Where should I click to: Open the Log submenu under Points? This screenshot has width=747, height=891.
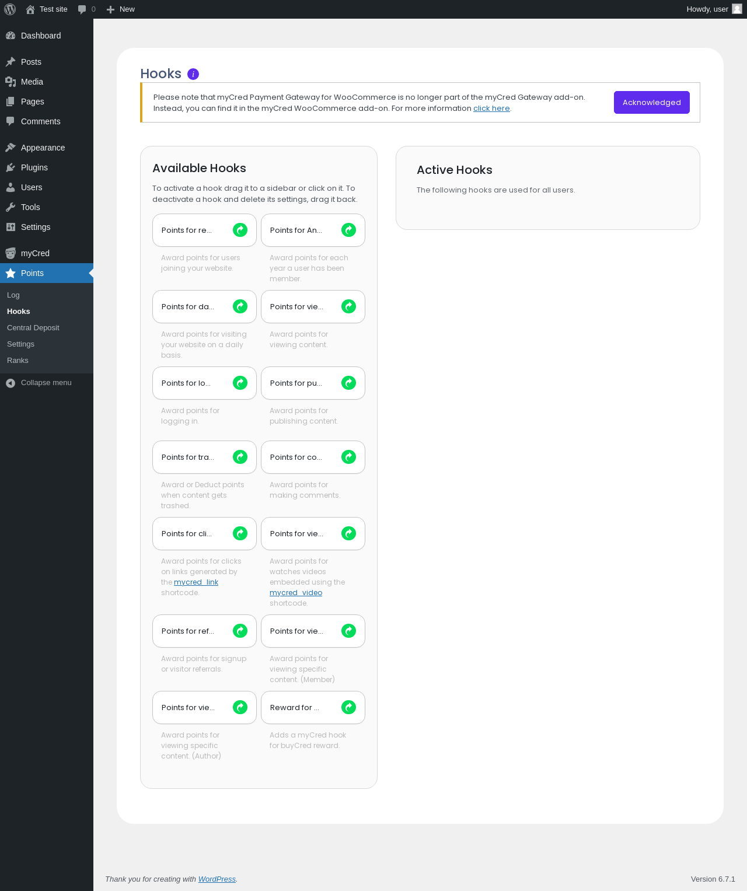point(47,295)
